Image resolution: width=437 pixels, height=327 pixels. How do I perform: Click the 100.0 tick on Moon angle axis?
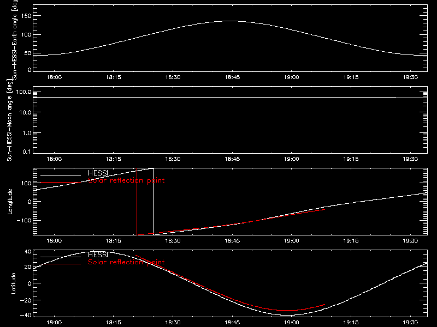point(23,92)
